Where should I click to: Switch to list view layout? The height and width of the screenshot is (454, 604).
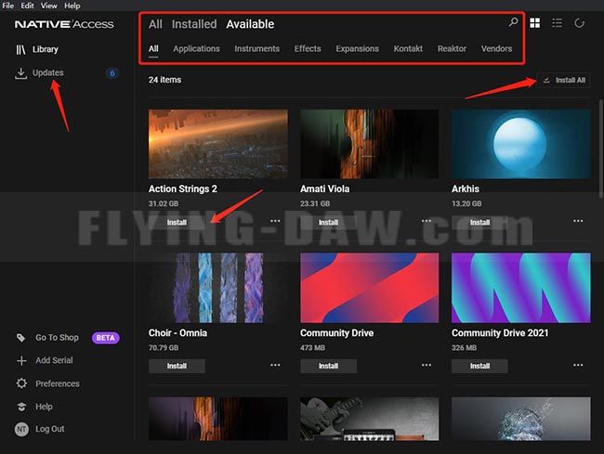point(557,23)
